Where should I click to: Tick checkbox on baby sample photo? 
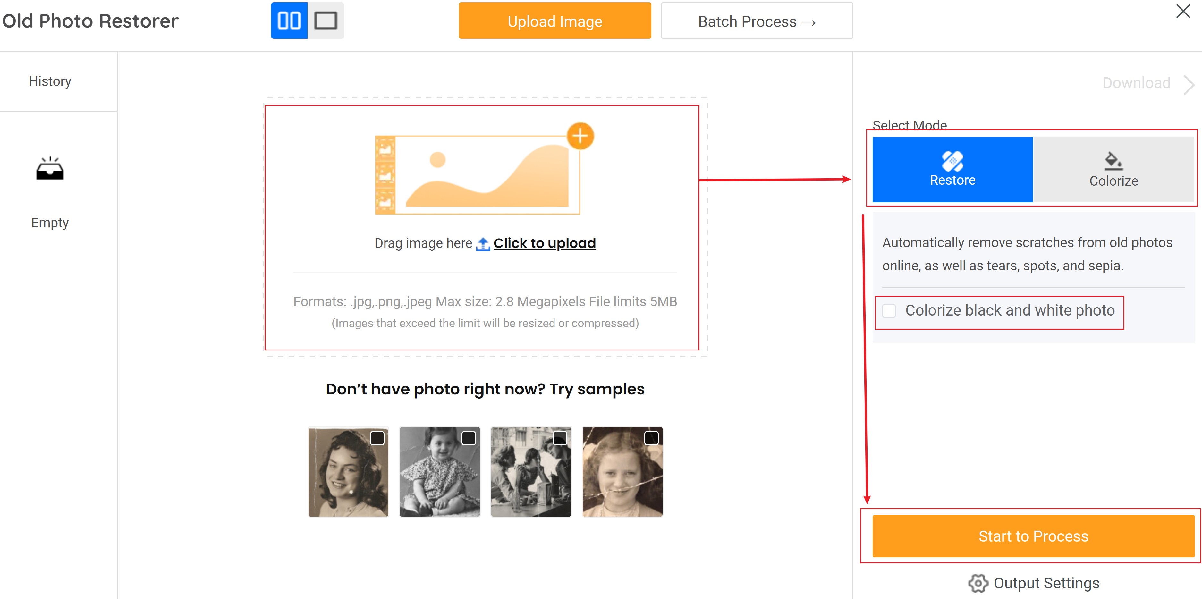[x=469, y=439]
